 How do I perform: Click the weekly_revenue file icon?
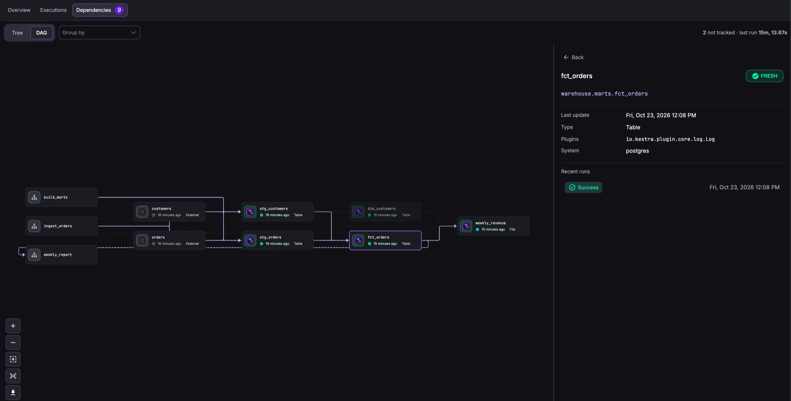466,226
